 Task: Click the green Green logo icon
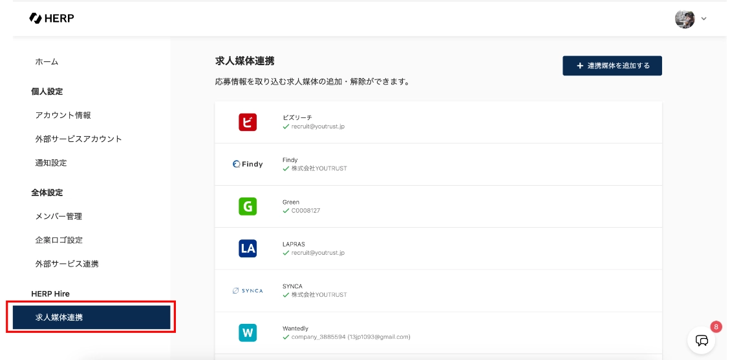248,206
